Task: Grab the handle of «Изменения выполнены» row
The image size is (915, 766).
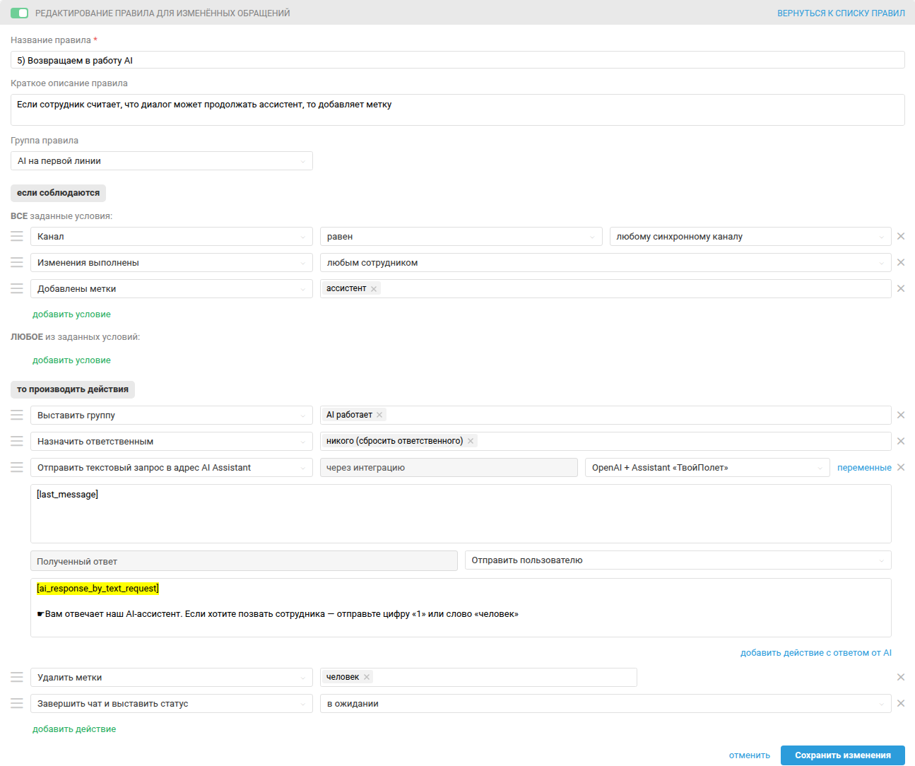Action: 17,262
